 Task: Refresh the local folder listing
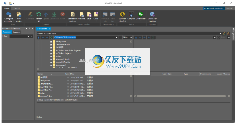pyautogui.click(x=51, y=37)
